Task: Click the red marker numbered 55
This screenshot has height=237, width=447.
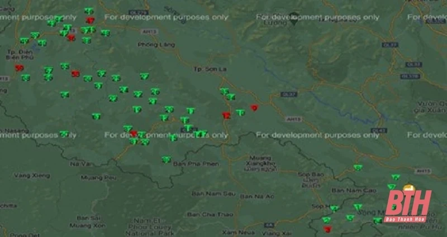Action: pyautogui.click(x=75, y=74)
